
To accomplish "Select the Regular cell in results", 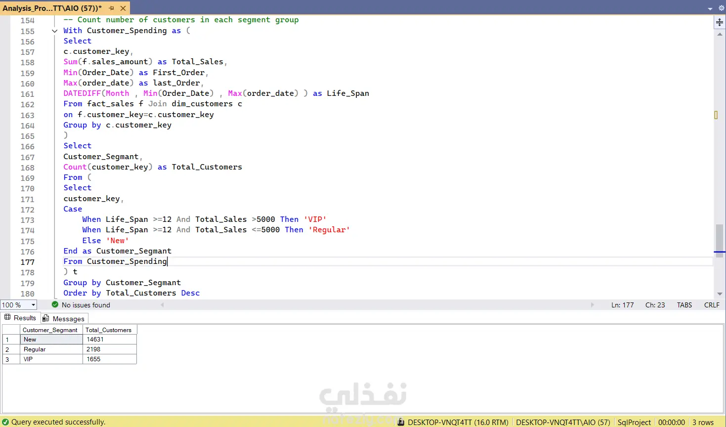I will click(x=51, y=349).
